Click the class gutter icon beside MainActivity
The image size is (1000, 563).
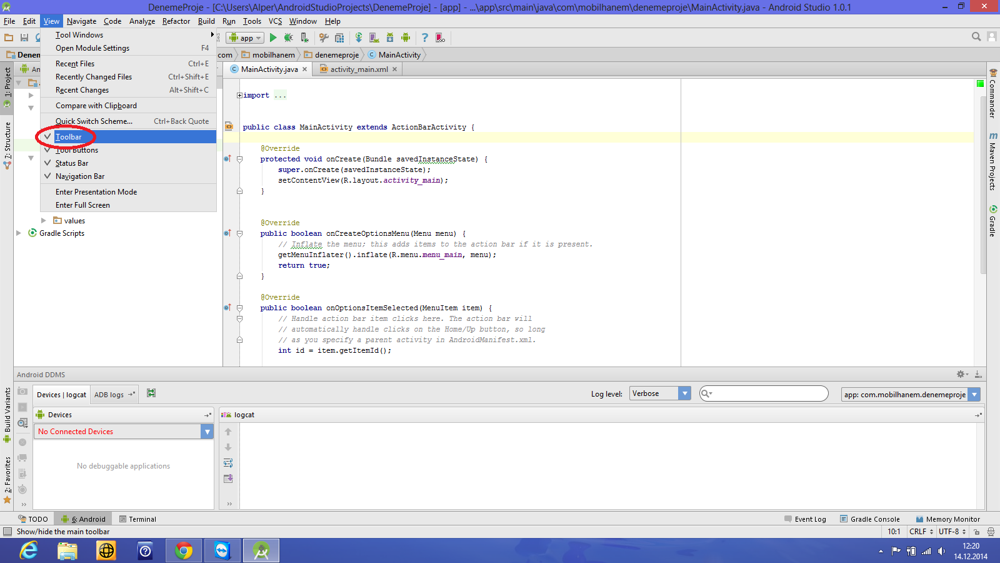pos(229,126)
